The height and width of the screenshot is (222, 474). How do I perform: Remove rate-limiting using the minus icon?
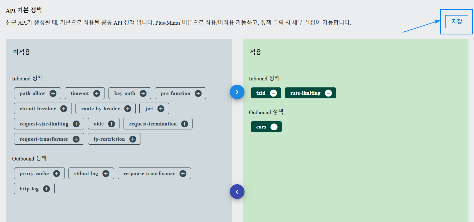[328, 93]
